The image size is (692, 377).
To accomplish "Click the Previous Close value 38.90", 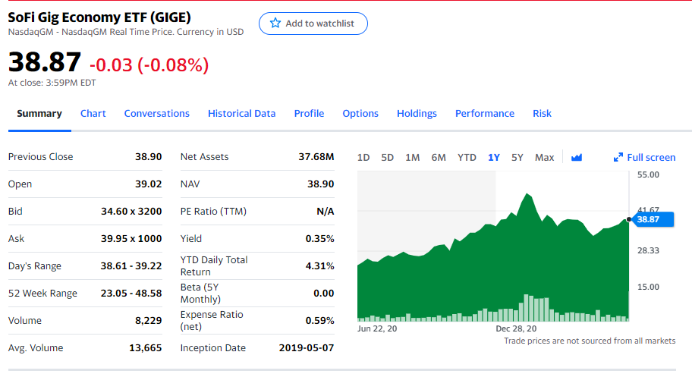I will click(x=148, y=157).
